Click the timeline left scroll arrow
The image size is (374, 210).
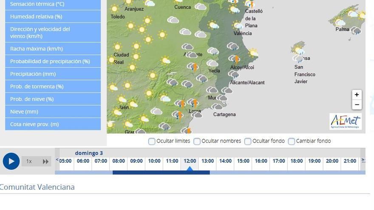(x=57, y=160)
